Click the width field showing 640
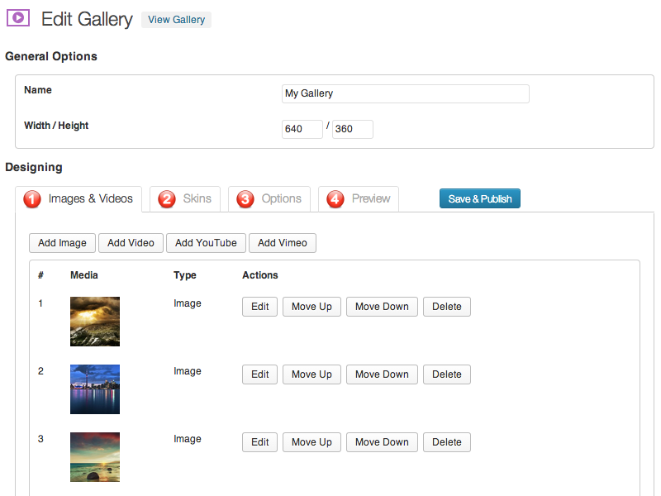Viewport: 661px width, 496px height. click(302, 129)
